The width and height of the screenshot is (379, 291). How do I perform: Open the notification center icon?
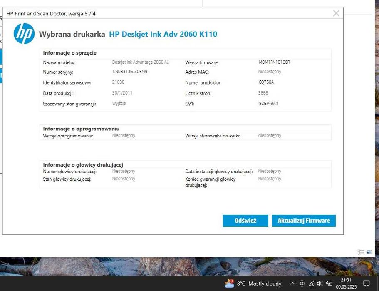(367, 283)
